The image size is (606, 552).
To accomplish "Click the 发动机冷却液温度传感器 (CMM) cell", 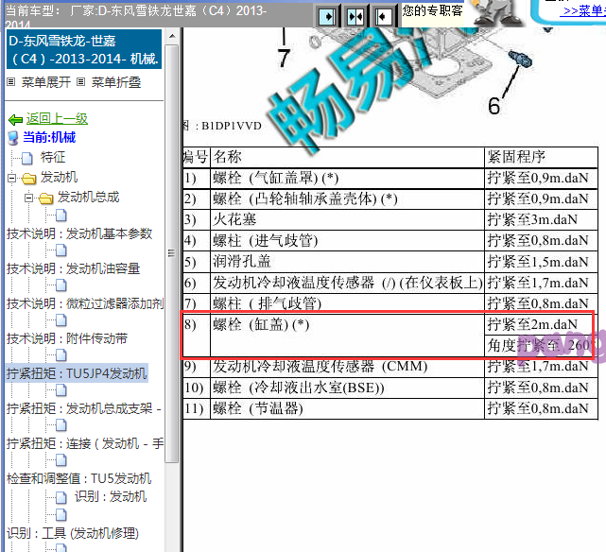I will 347,366.
